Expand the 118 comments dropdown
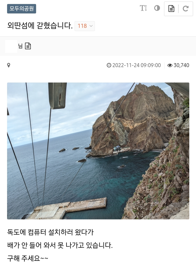 (x=85, y=26)
